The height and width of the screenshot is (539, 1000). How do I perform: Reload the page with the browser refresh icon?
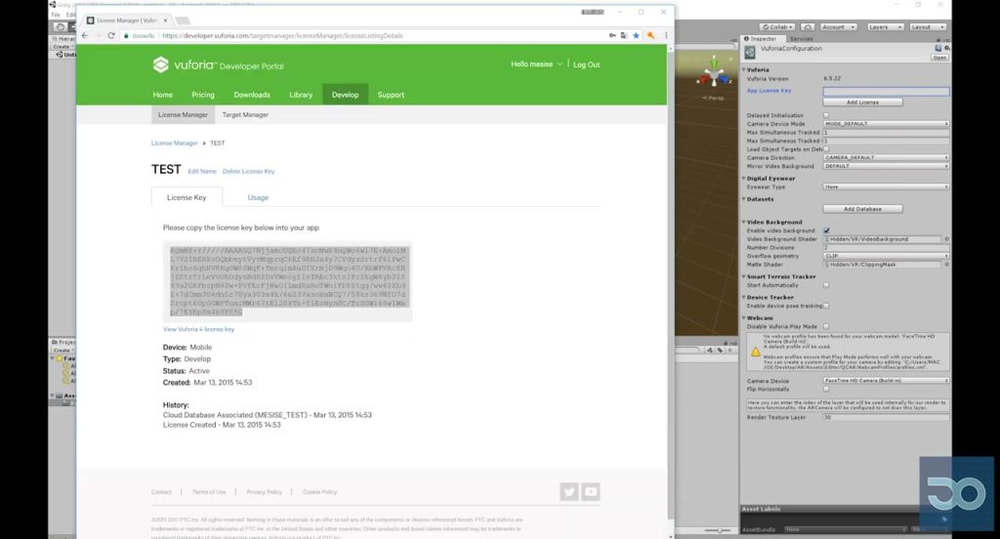point(111,36)
